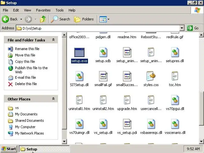Screen dimensions: 204x153
Task: Open My Network Places link
Action: (x=29, y=133)
